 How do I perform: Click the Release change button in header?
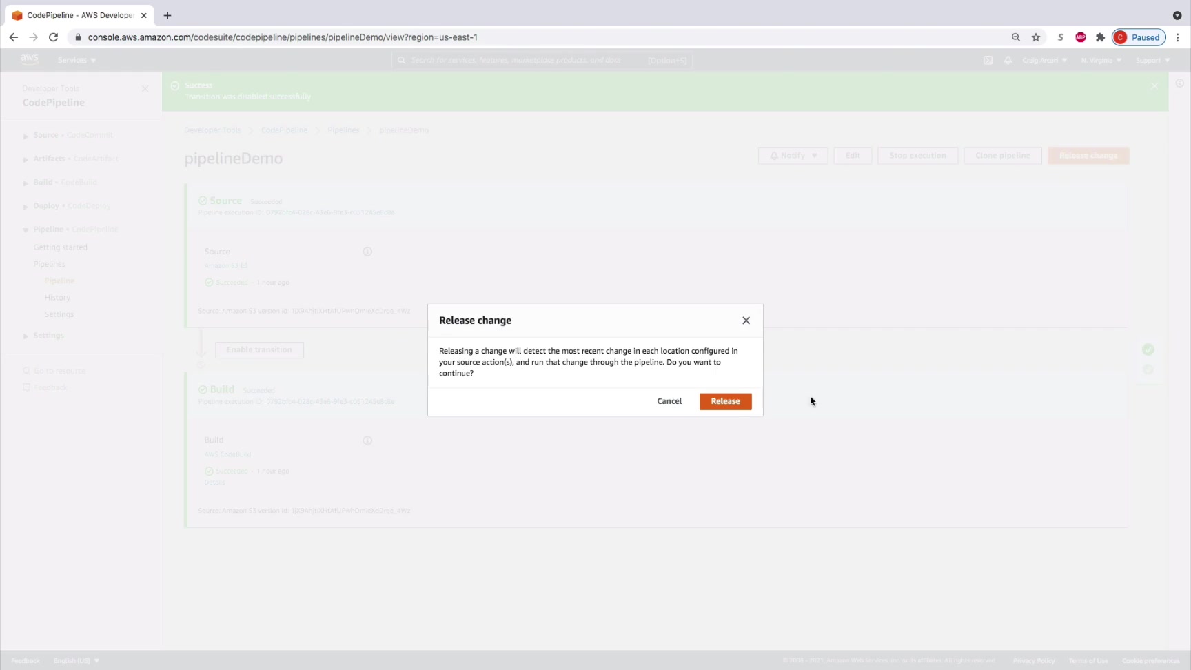click(1088, 156)
